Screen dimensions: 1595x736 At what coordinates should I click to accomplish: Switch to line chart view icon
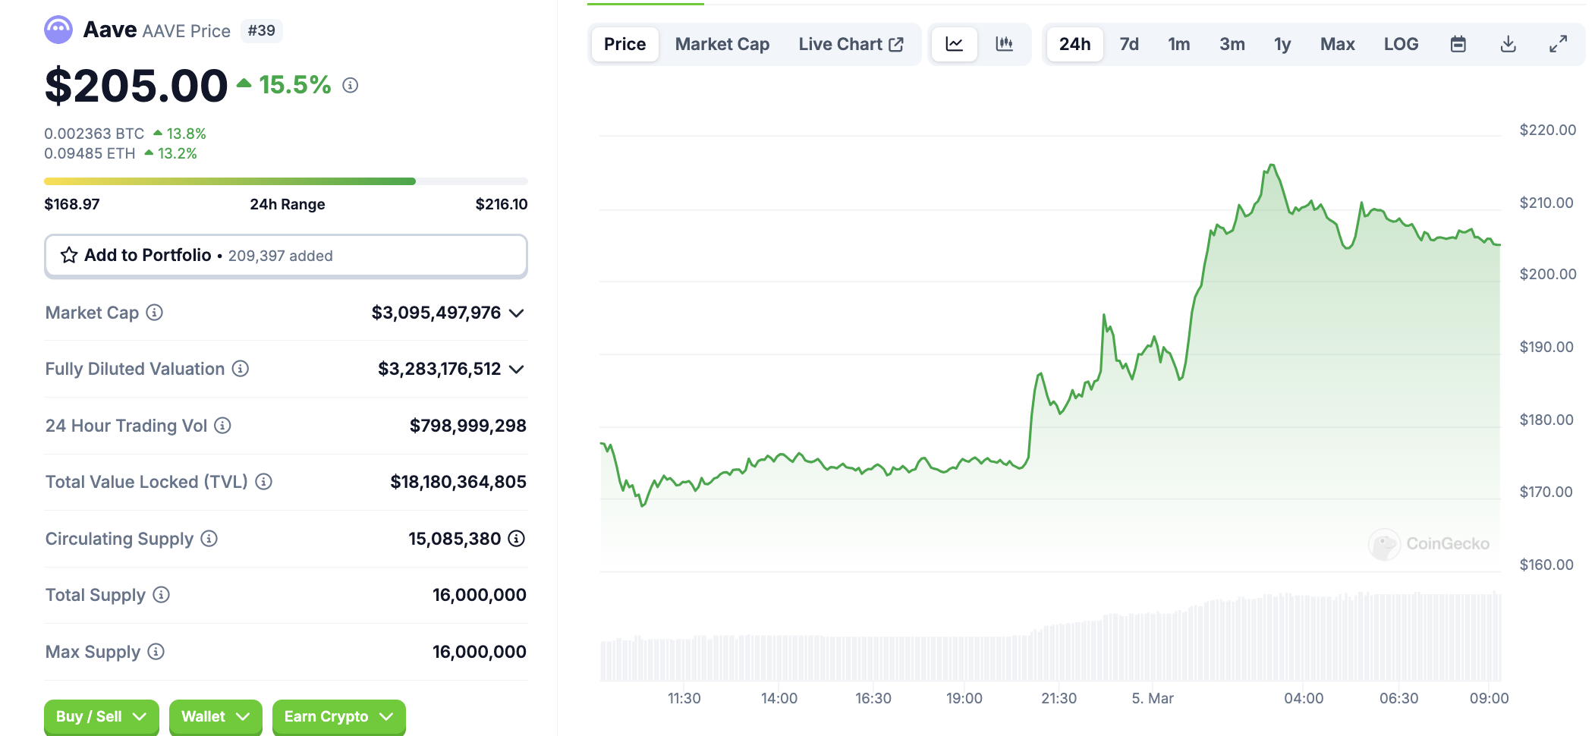(x=954, y=44)
